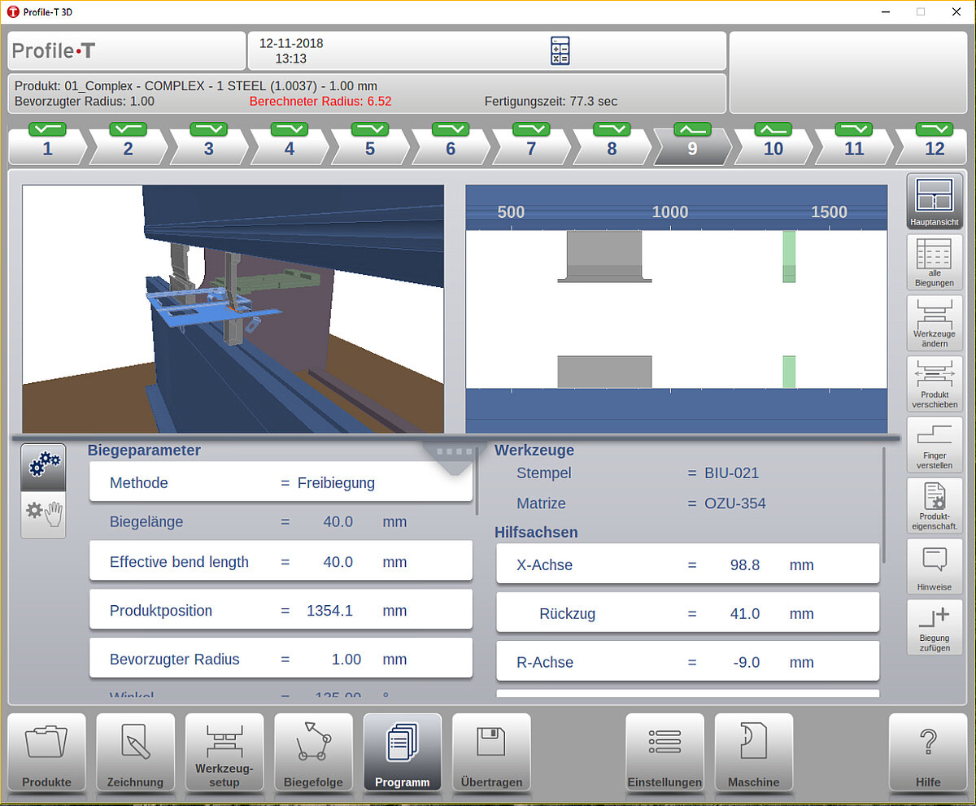The image size is (976, 806).
Task: Open the Methode Freibiegung selector
Action: (281, 483)
